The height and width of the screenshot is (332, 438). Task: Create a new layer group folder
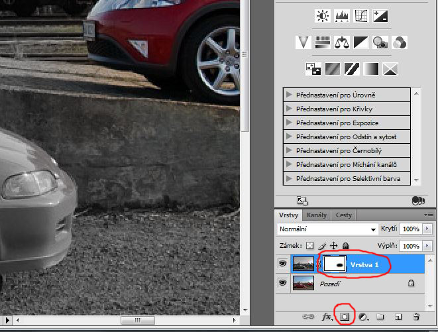[380, 317]
